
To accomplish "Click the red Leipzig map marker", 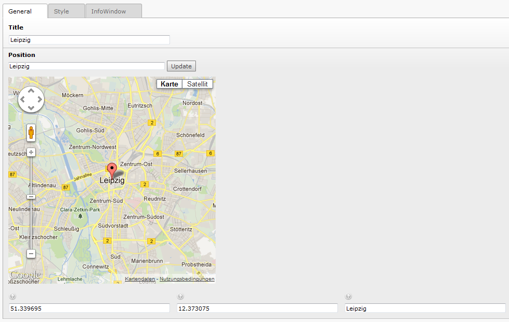I will pos(111,170).
